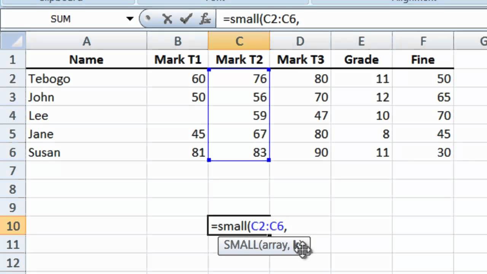Click in the formula bar text
Image resolution: width=487 pixels, height=274 pixels.
pyautogui.click(x=261, y=19)
